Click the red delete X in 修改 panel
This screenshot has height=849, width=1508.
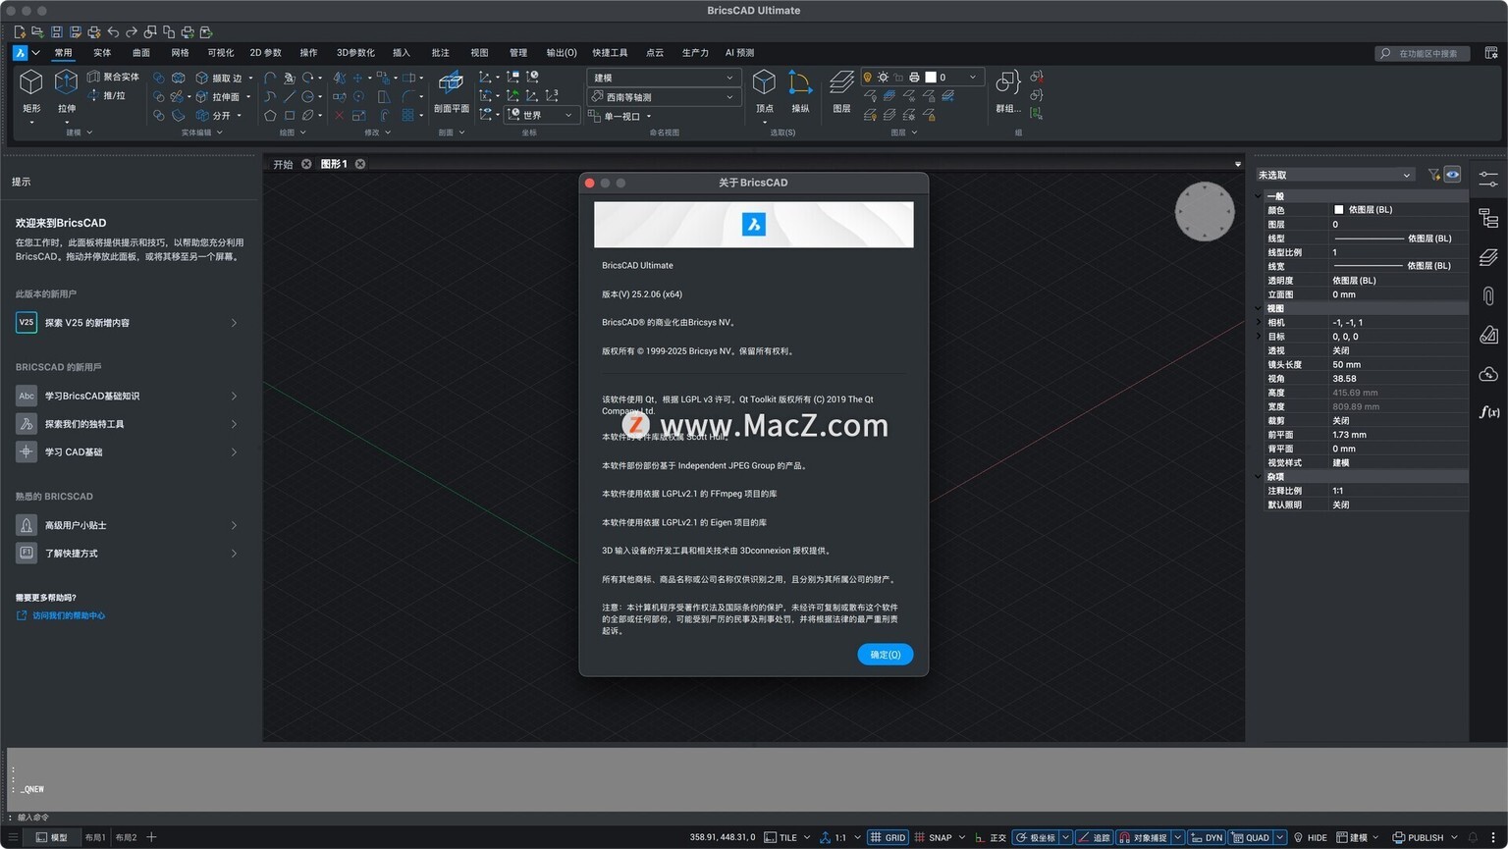click(340, 115)
